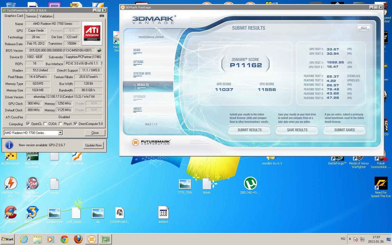Select the Graphics Card tab
392x245 pixels.
(14, 16)
